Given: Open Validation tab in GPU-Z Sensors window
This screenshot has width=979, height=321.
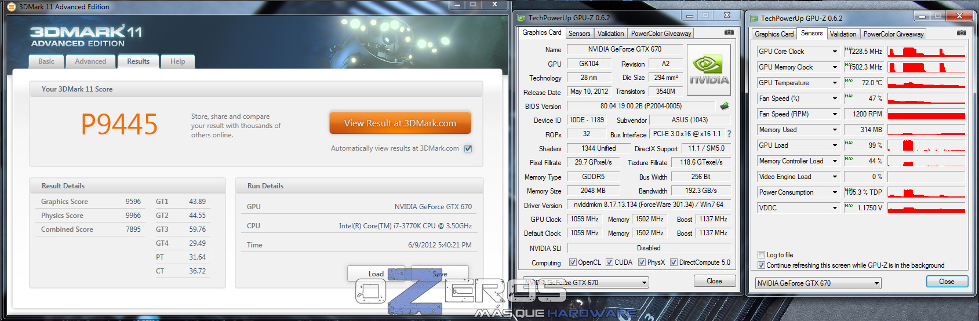Looking at the screenshot, I should [x=843, y=34].
